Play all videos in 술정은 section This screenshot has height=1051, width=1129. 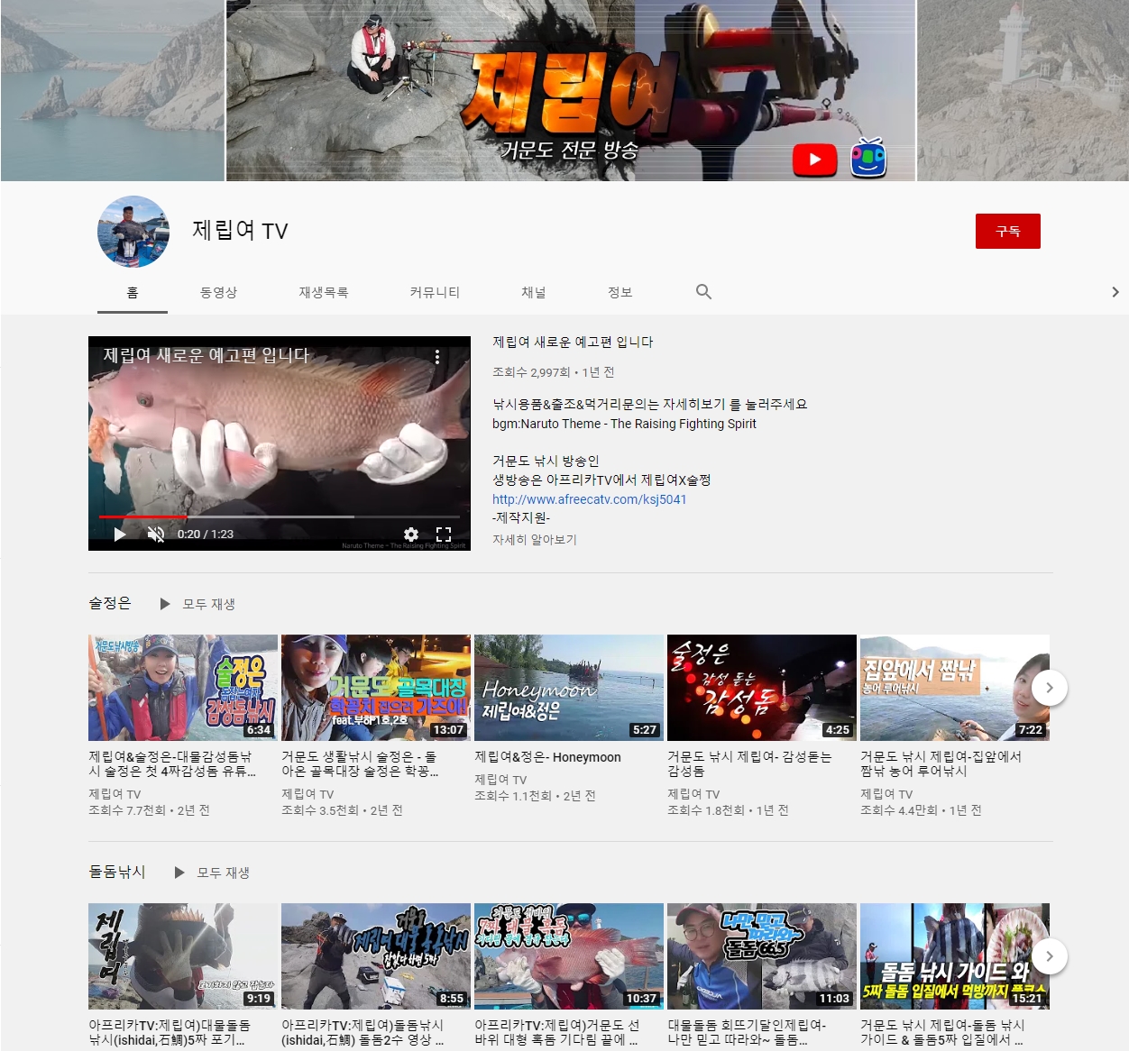coord(198,604)
